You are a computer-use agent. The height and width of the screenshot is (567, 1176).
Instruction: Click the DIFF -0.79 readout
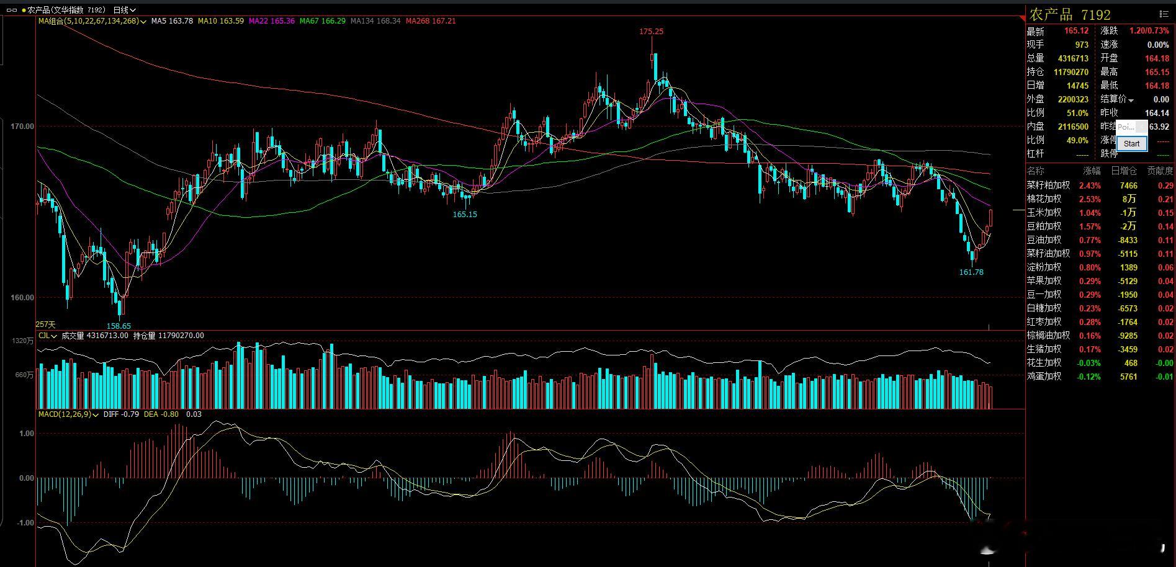coord(121,414)
